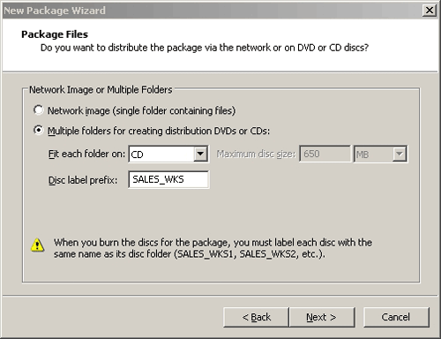Go to the Next wizard page
This screenshot has height=339, width=441.
322,317
